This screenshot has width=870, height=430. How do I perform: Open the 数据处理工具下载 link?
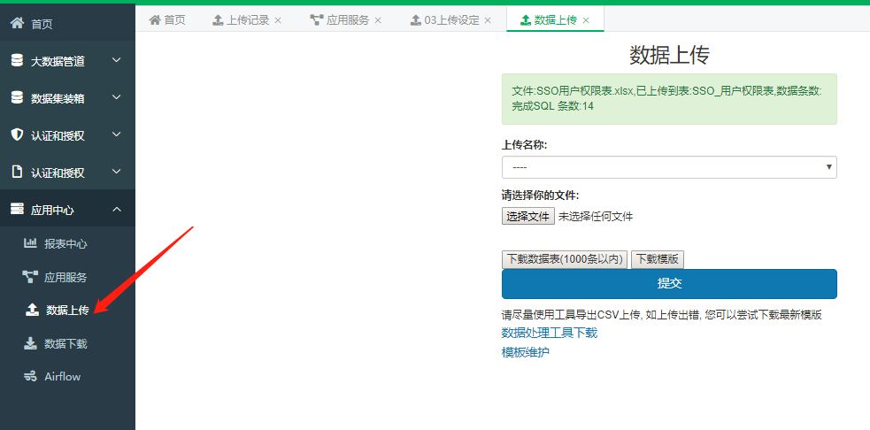pyautogui.click(x=550, y=333)
